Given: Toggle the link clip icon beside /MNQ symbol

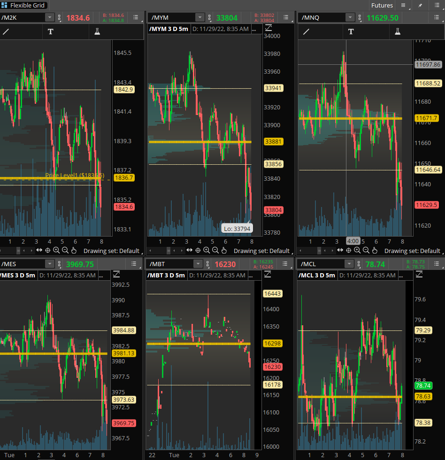Looking at the screenshot, I should [x=360, y=18].
